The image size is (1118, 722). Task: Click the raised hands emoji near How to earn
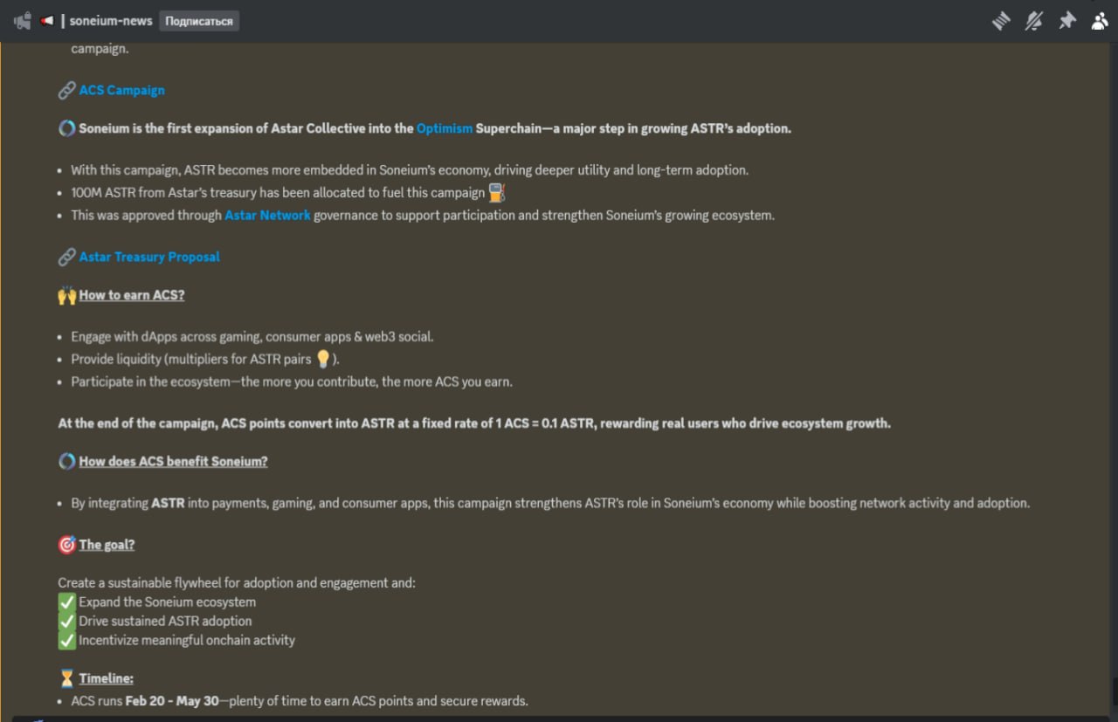[67, 295]
